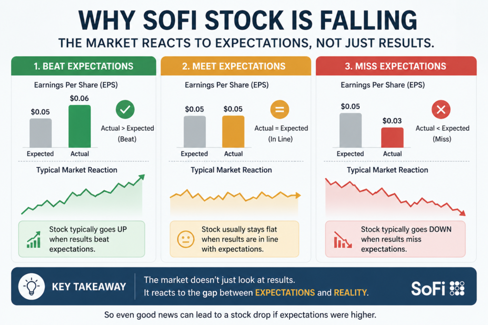Click the red declining bar chart icon
This screenshot has height=325, width=488.
(x=343, y=239)
